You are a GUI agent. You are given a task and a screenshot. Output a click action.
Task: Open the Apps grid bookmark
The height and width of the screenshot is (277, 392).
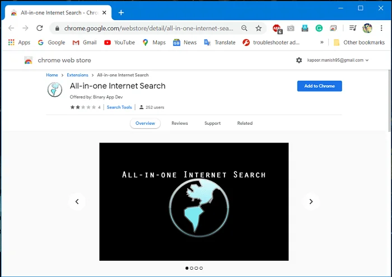[x=19, y=43]
